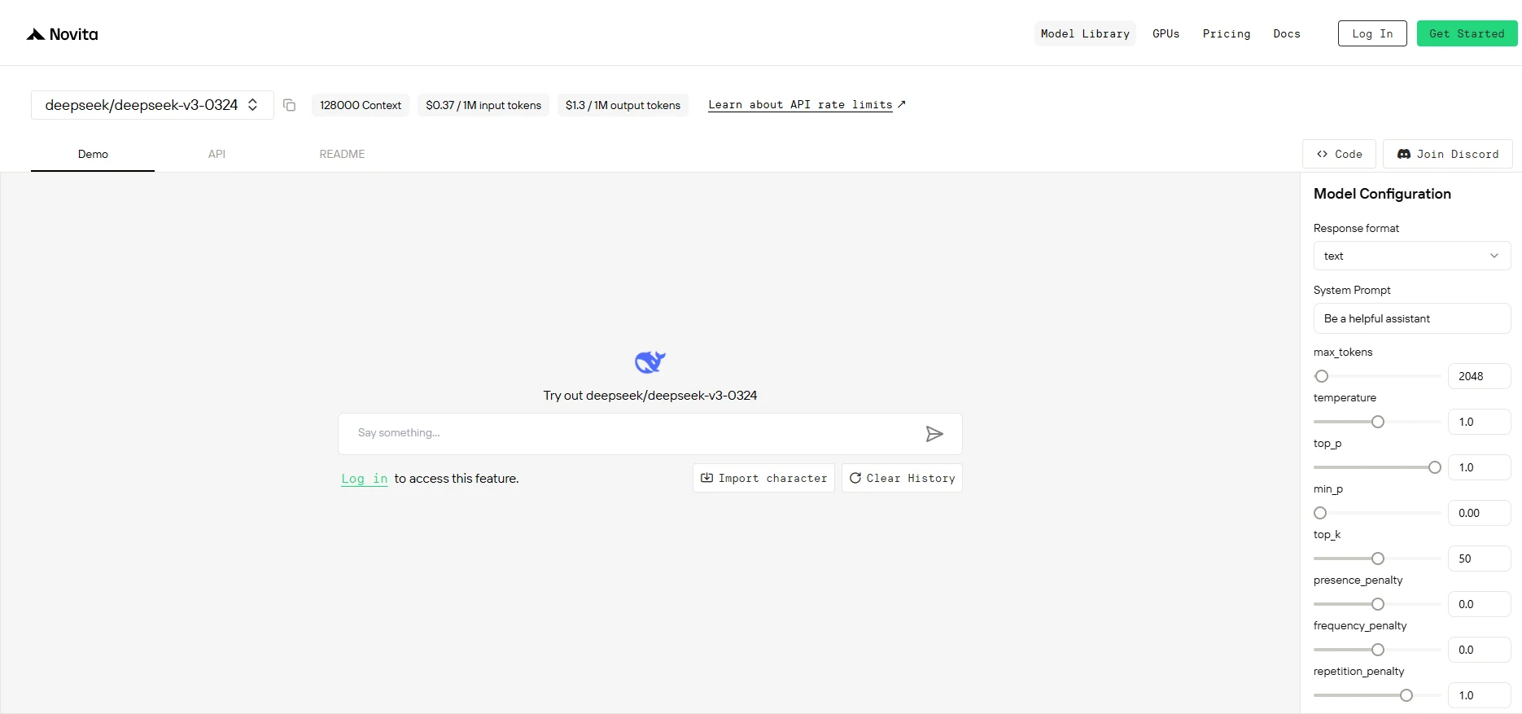Click the frequency_penalty value field

(1480, 650)
